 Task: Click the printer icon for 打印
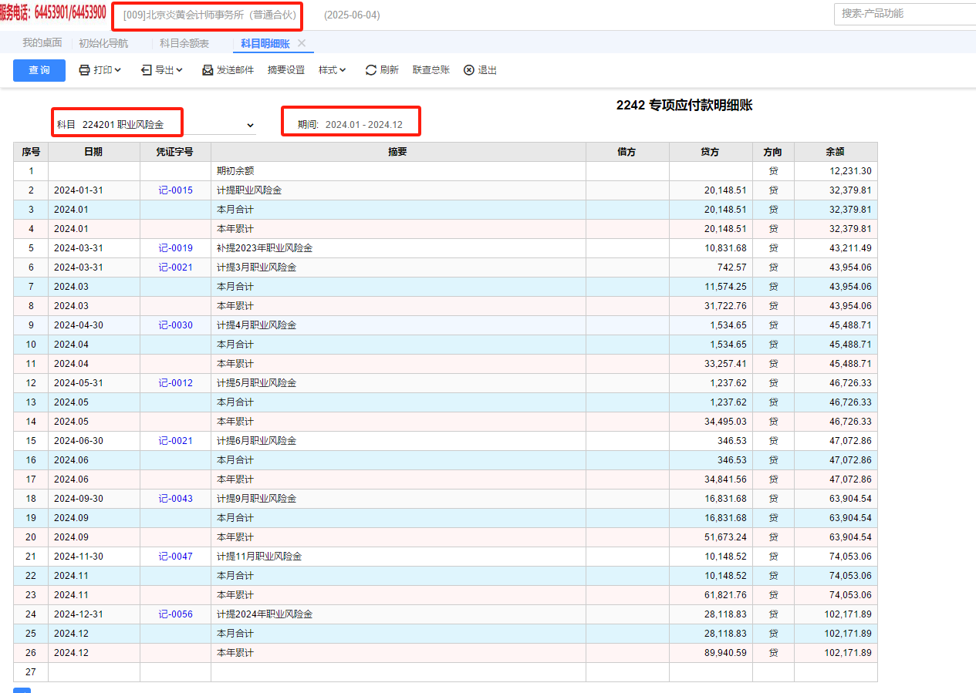[x=84, y=70]
